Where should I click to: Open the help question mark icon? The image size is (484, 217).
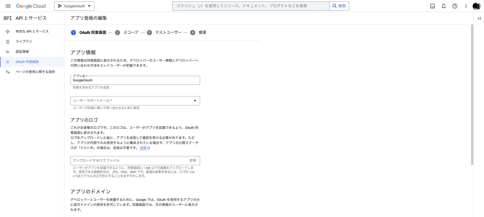[455, 6]
